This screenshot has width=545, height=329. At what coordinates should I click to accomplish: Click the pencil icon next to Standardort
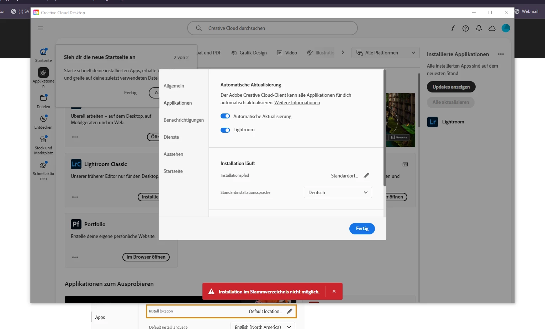click(x=366, y=175)
